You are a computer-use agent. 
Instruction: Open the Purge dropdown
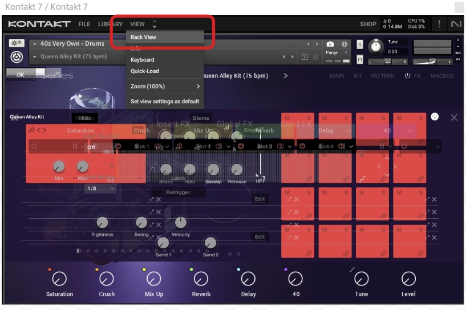point(346,53)
